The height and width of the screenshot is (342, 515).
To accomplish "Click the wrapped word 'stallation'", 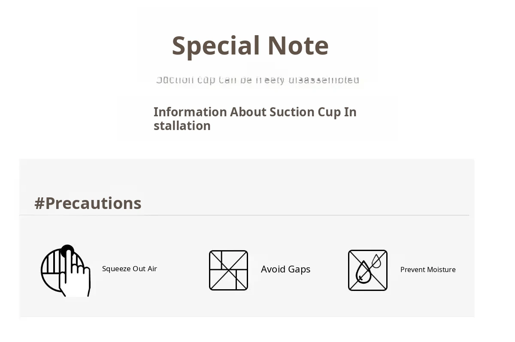I will (x=182, y=126).
